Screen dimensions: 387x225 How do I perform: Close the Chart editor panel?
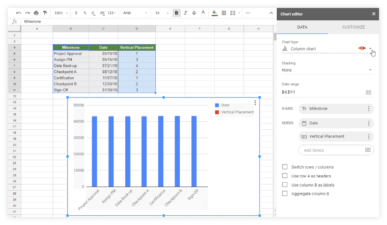pyautogui.click(x=374, y=14)
